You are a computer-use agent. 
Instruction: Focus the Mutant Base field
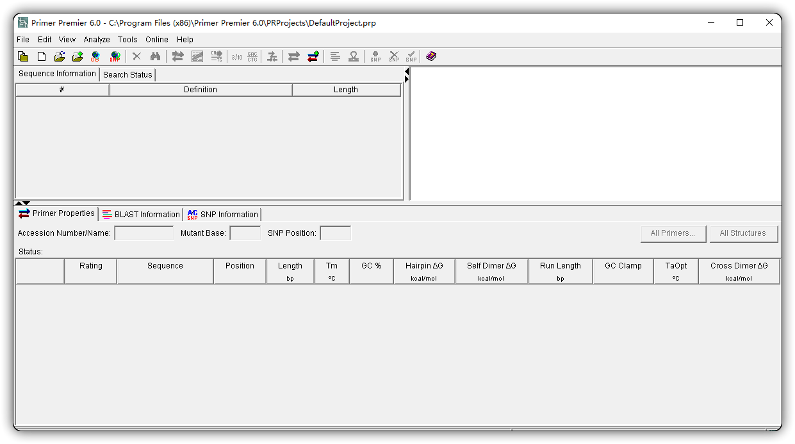tap(245, 233)
